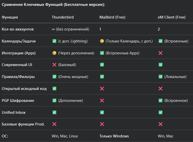Click Mailbird's account count '1'
Viewport: 193px width, 142px height.
tap(100, 29)
